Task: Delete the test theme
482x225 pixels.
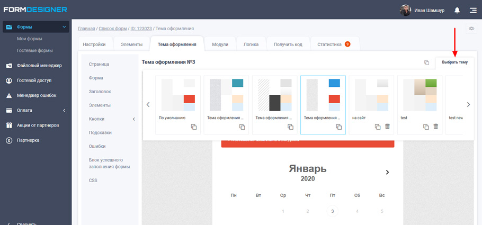Action: coord(435,127)
